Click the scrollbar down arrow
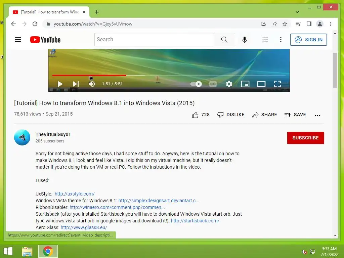Image resolution: width=344 pixels, height=258 pixels. 335,235
